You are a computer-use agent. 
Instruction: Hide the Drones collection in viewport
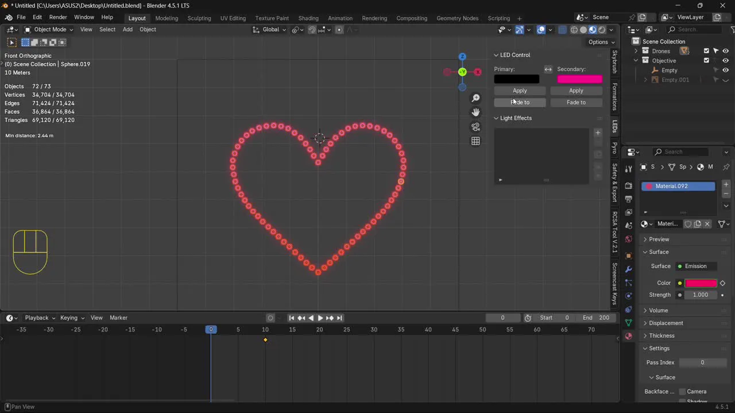[725, 51]
